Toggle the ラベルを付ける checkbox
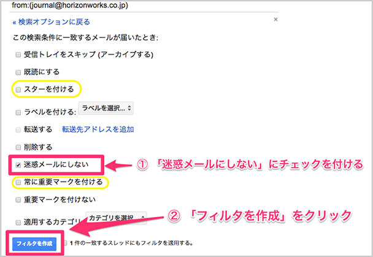The image size is (373, 257). click(x=18, y=112)
